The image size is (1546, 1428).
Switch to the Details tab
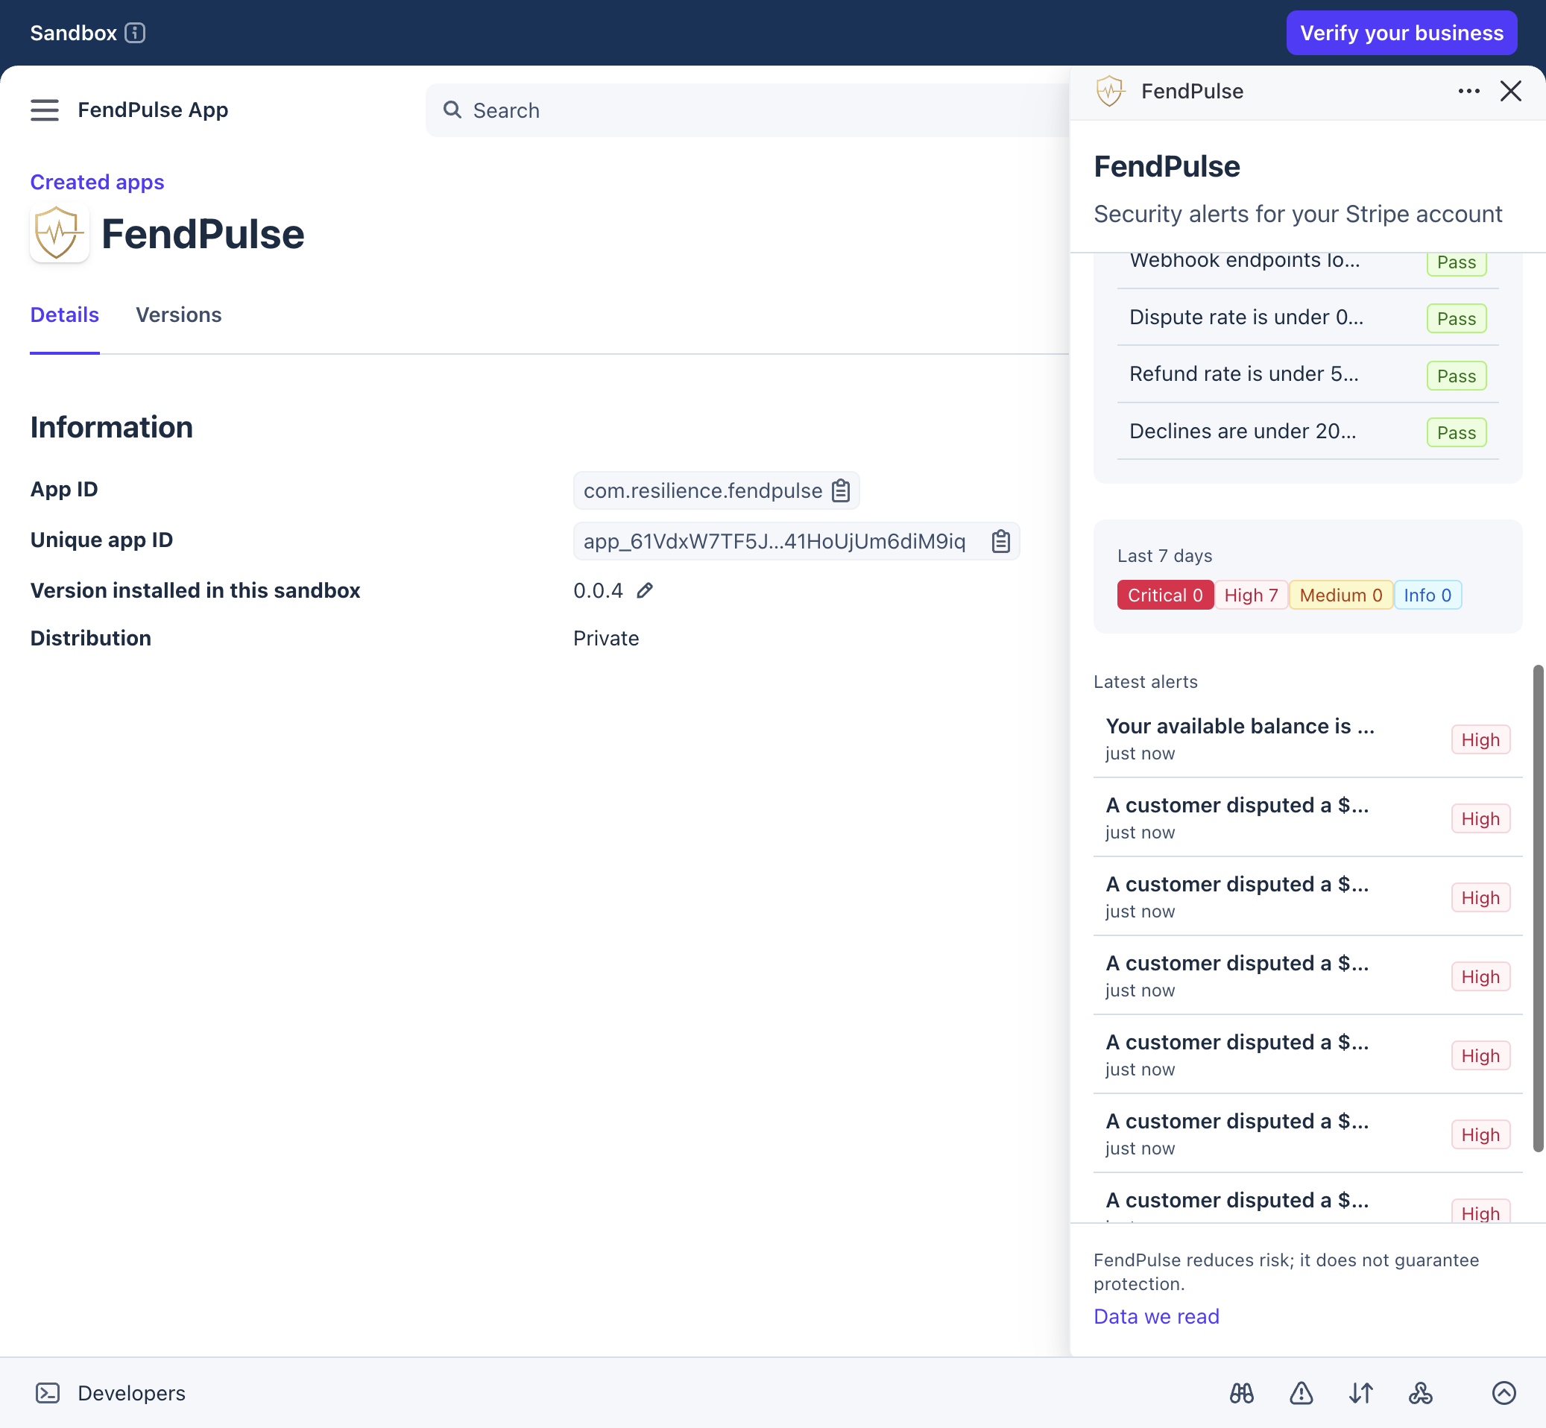click(x=65, y=315)
